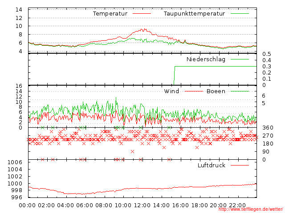This screenshot has height=213, width=285.
Task: Click the 360 wind direction axis label
Action: (268, 128)
